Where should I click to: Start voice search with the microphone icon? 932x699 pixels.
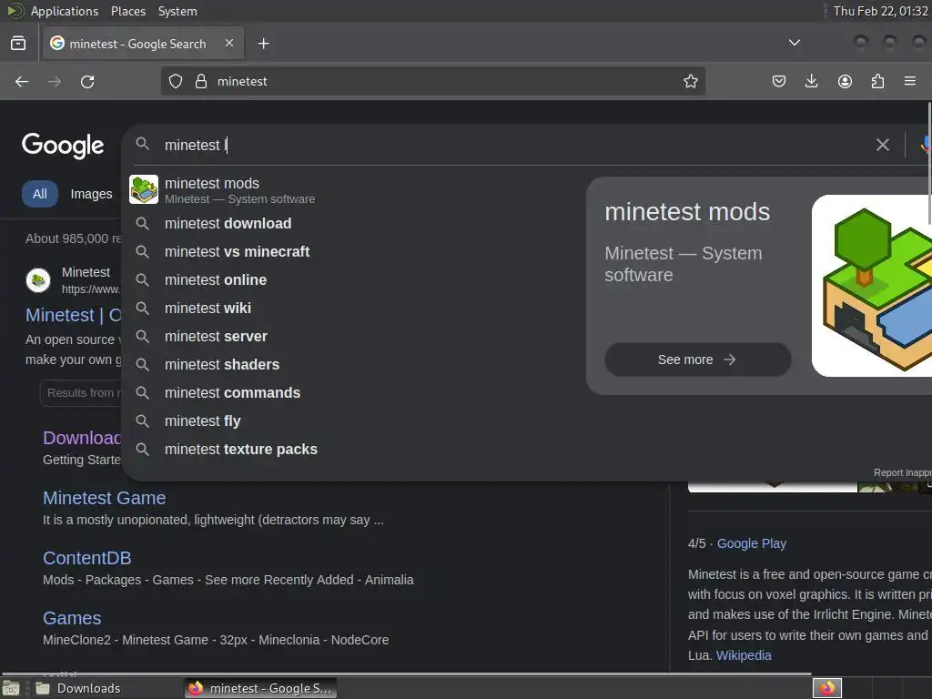(x=926, y=145)
